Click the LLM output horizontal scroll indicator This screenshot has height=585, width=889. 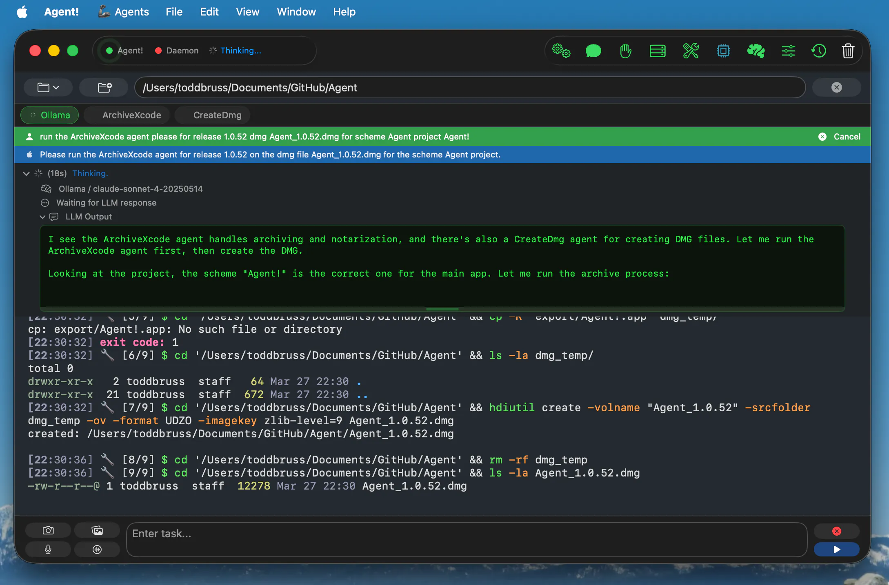click(442, 309)
